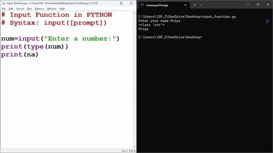Image resolution: width=273 pixels, height=153 pixels.
Task: Open the Options menu in IDLE
Action: (39, 8)
